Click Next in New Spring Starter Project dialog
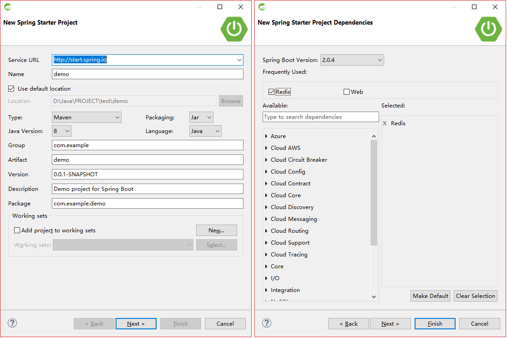This screenshot has width=507, height=338. click(136, 324)
